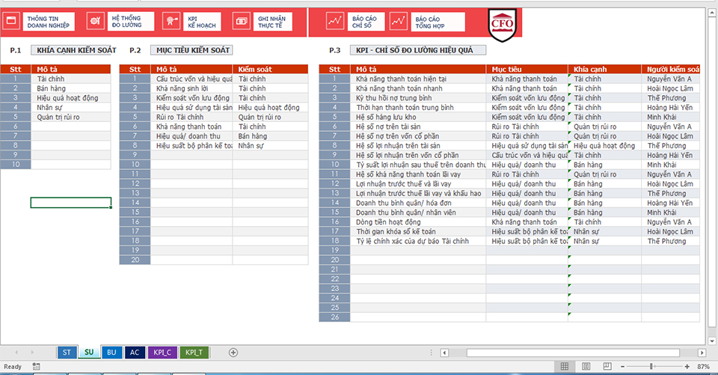This screenshot has height=375, width=718.
Task: Click the KPI Kế Hoạch icon
Action: (171, 22)
